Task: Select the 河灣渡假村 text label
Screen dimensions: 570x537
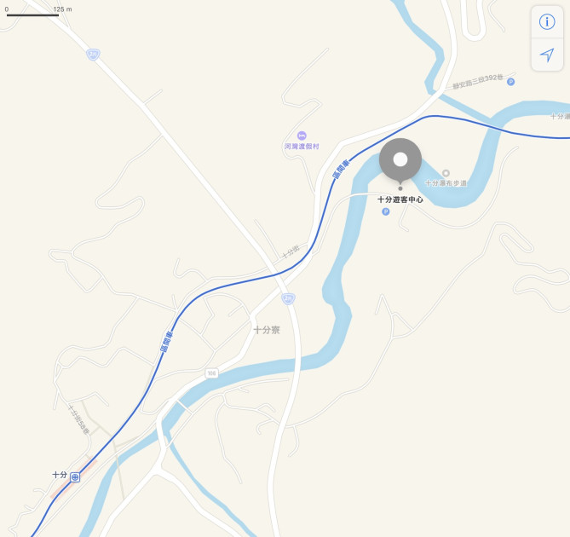Action: tap(302, 146)
